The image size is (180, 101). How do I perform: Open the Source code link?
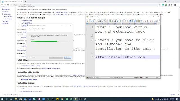tap(27, 89)
